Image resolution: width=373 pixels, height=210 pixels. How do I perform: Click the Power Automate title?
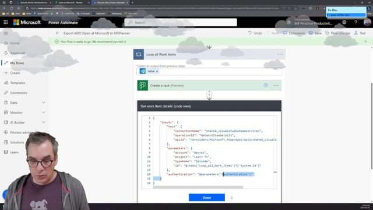click(63, 23)
